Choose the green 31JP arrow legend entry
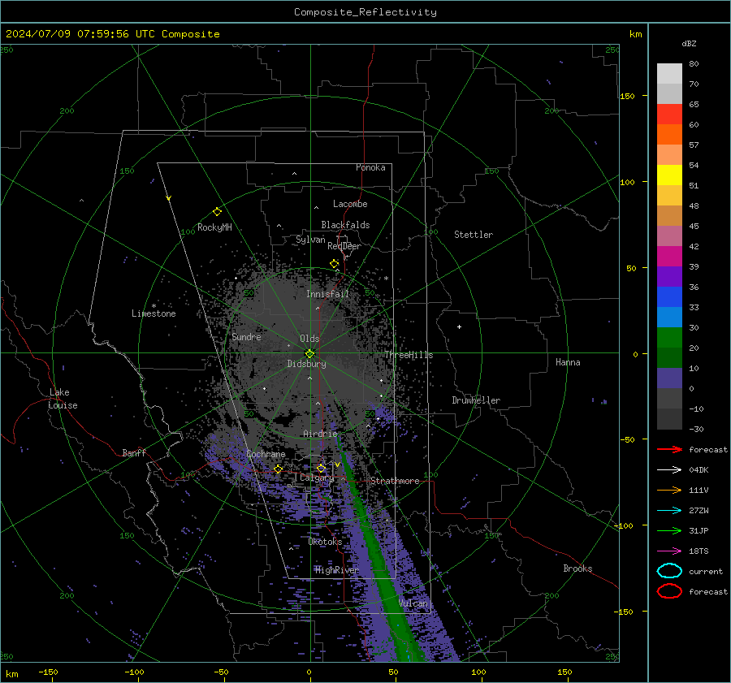Viewport: 731px width, 683px height. pos(669,530)
